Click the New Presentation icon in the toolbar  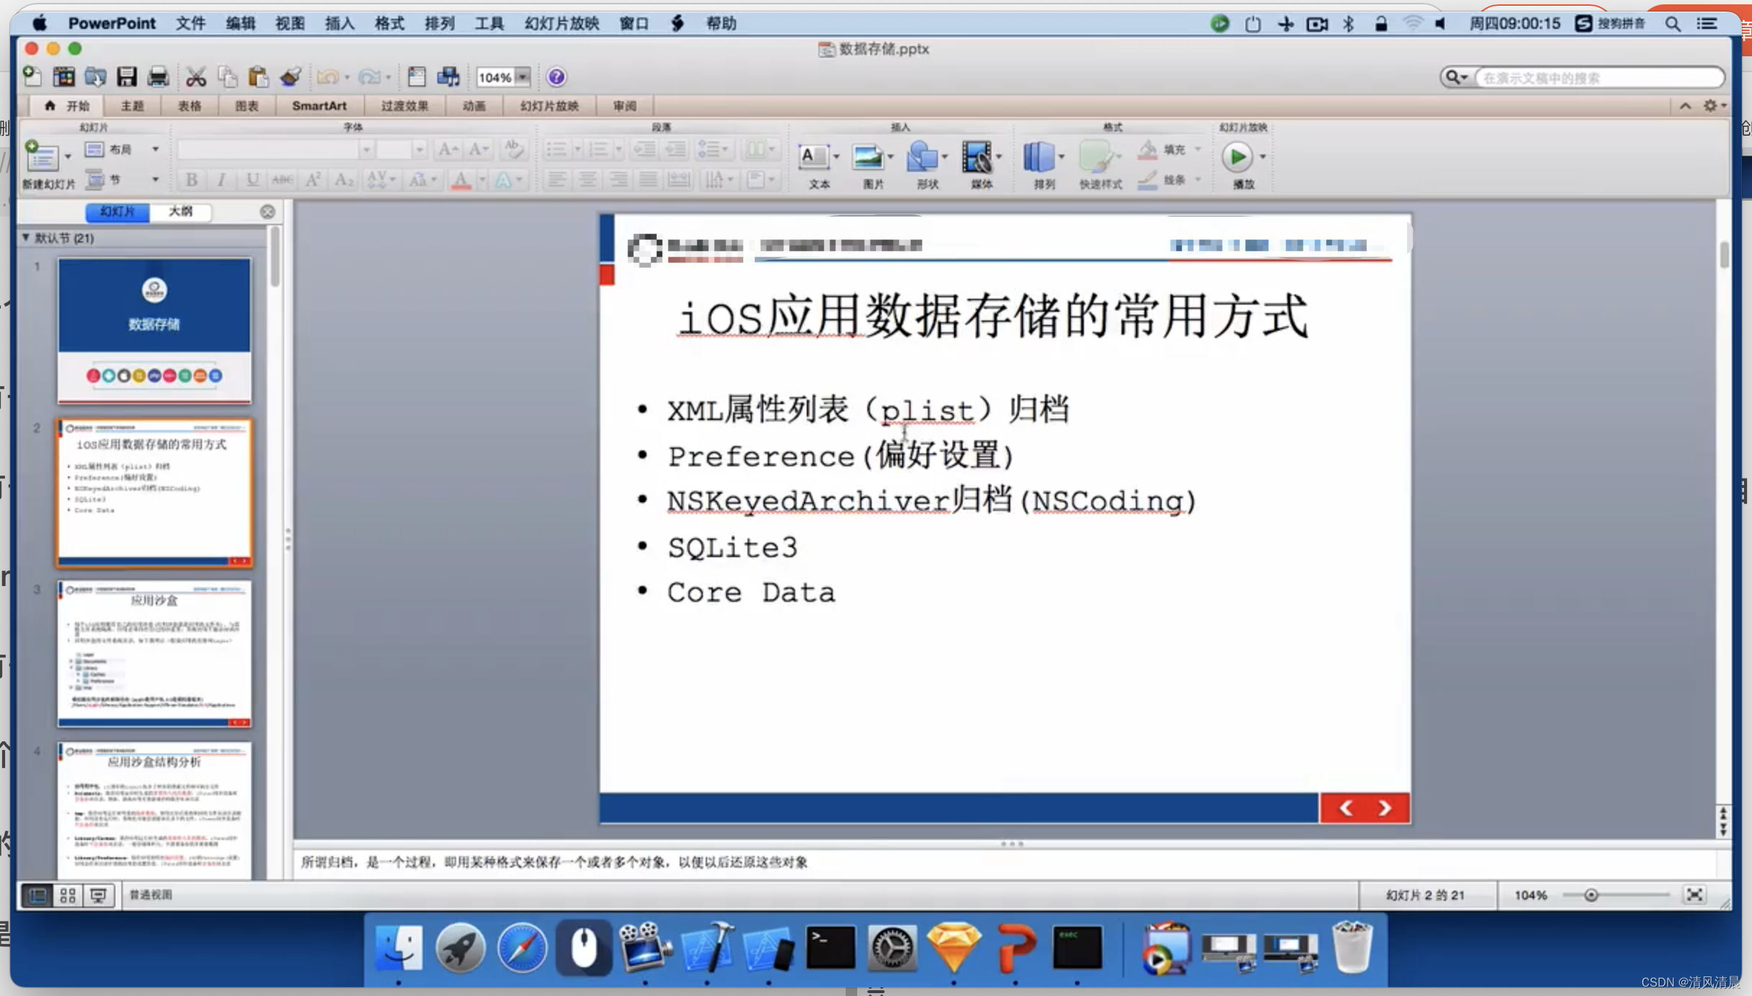coord(32,77)
